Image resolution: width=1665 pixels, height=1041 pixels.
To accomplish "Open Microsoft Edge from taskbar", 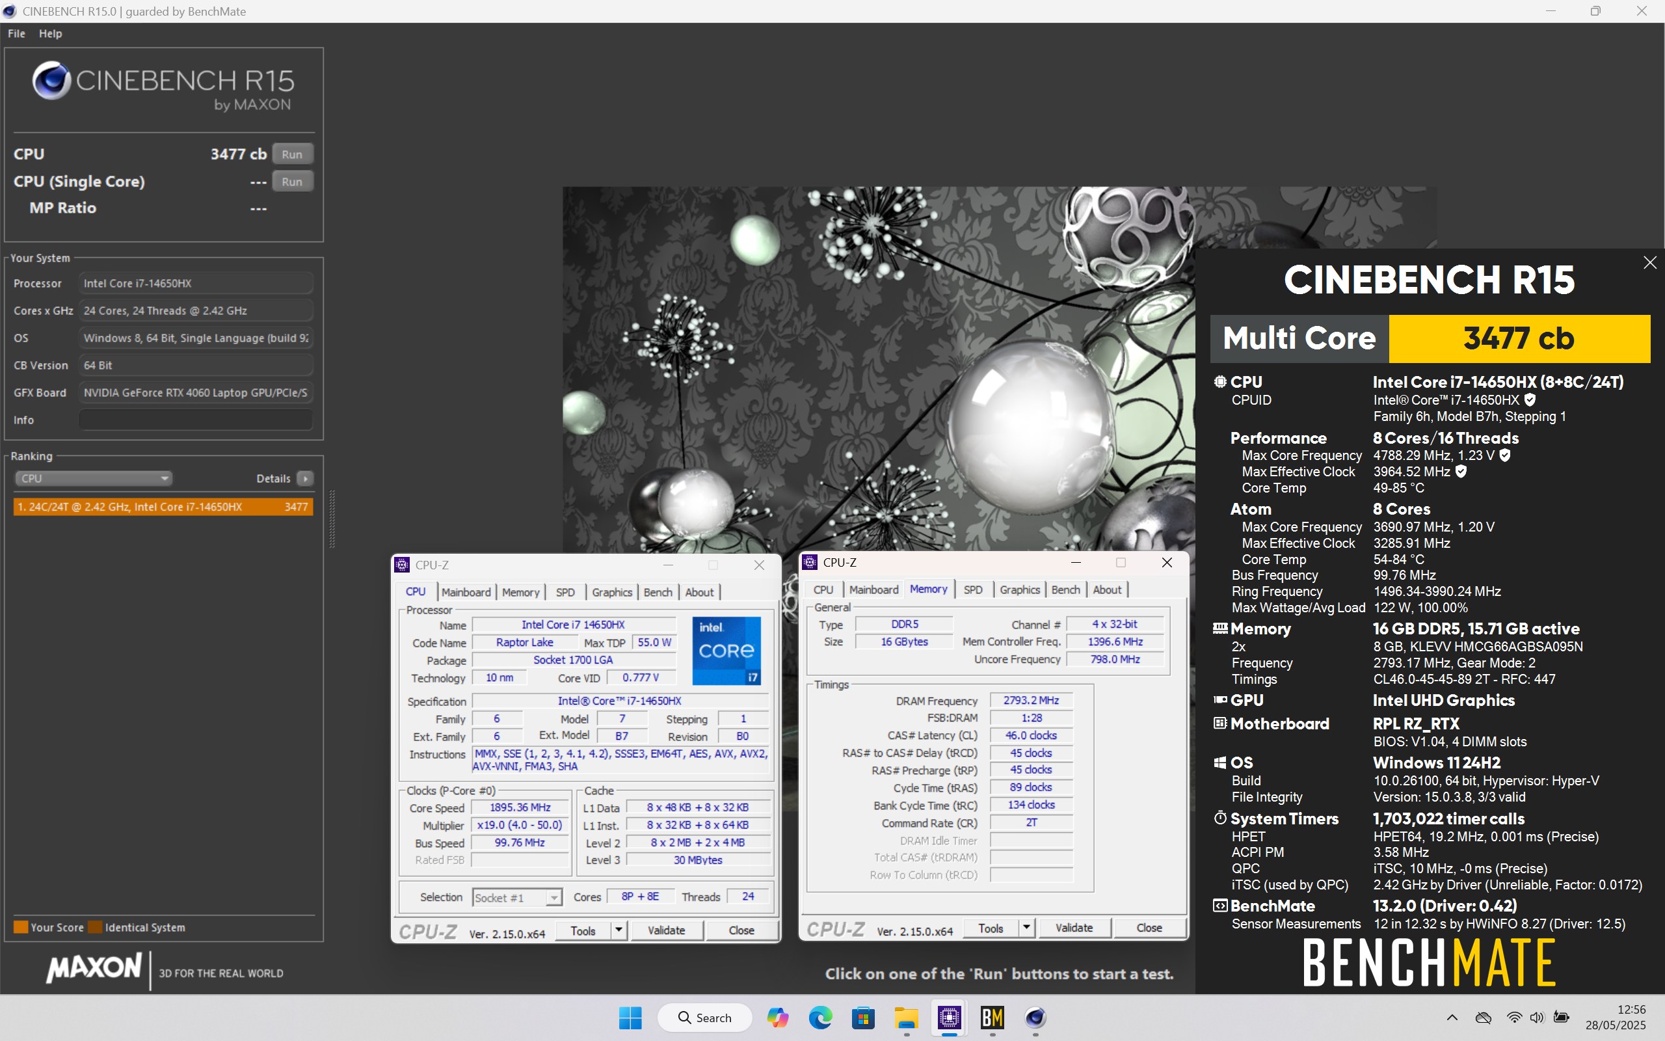I will [820, 1018].
